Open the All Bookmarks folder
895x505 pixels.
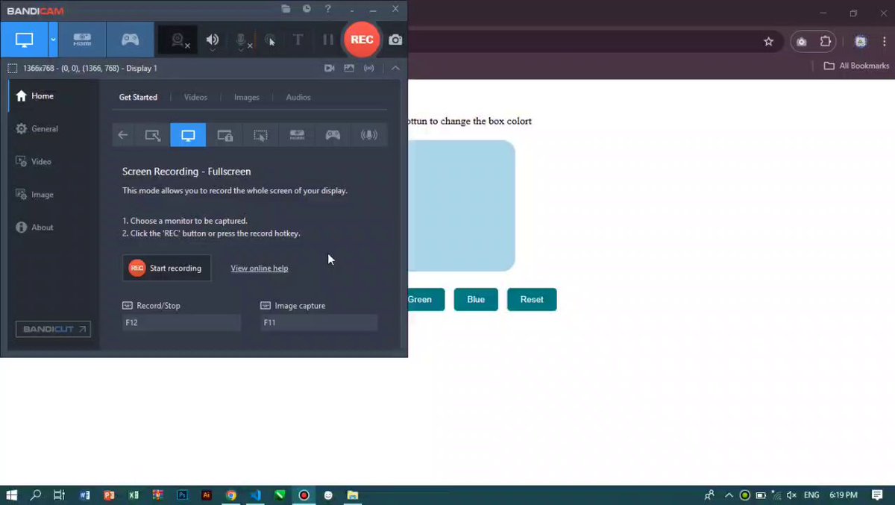[x=856, y=66]
